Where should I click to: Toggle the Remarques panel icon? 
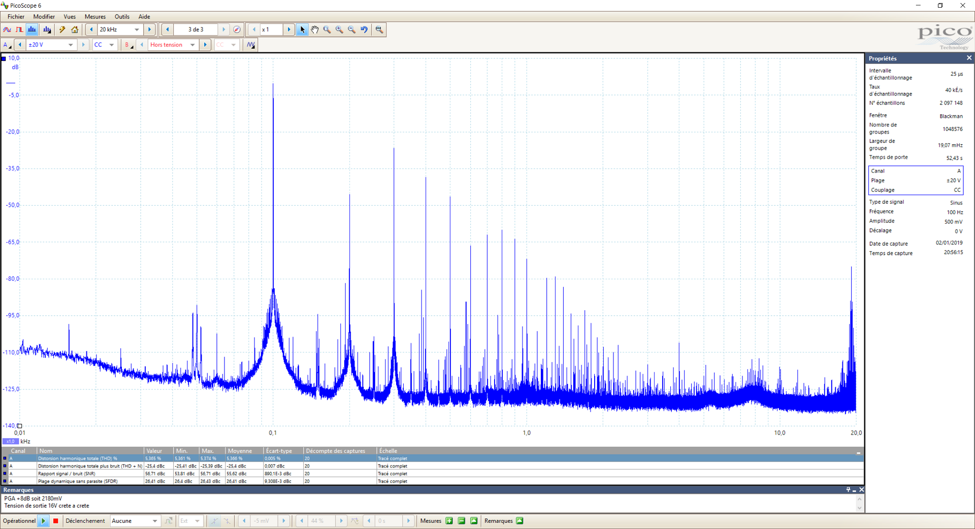point(519,521)
